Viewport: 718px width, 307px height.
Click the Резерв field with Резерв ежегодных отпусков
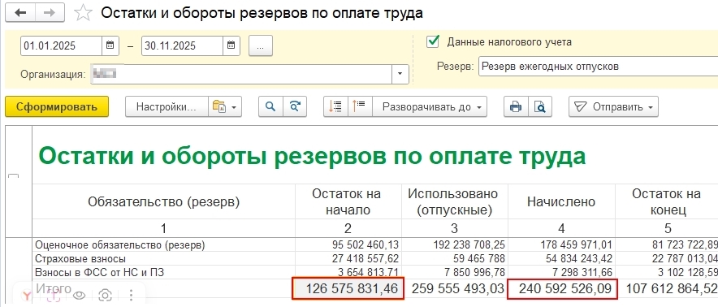pos(598,67)
